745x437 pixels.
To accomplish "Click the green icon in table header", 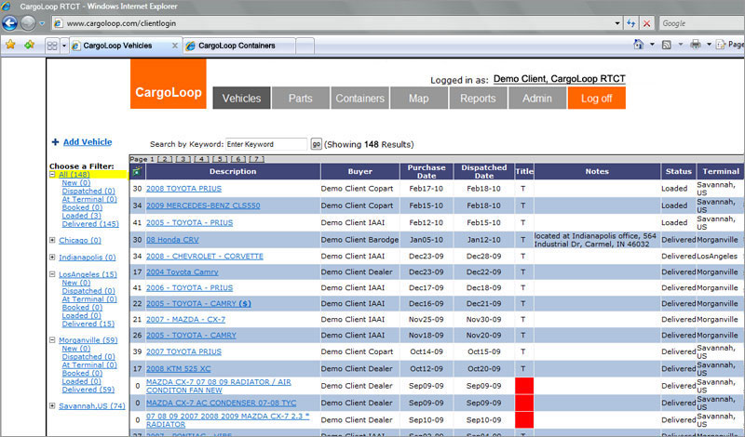I will click(x=137, y=171).
